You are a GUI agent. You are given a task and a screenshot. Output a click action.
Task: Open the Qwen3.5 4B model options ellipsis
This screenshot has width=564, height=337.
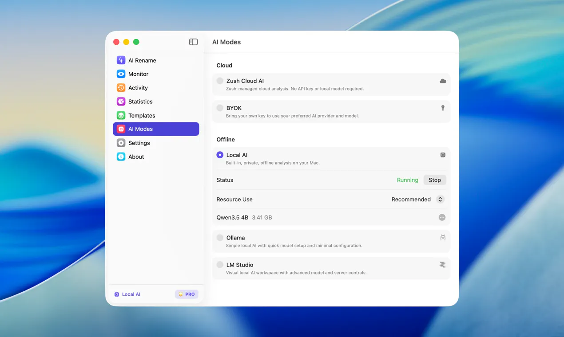tap(442, 217)
